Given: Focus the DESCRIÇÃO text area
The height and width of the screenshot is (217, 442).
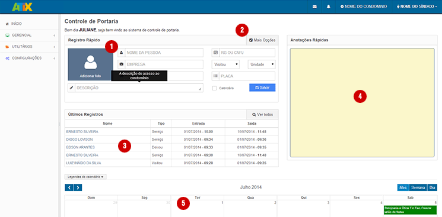Looking at the screenshot, I should click(x=139, y=88).
